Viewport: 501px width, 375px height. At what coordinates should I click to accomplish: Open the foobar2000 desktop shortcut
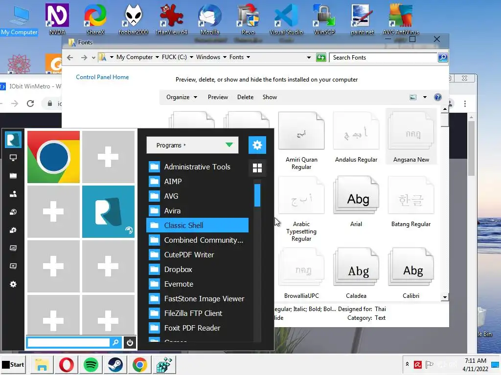tap(133, 19)
